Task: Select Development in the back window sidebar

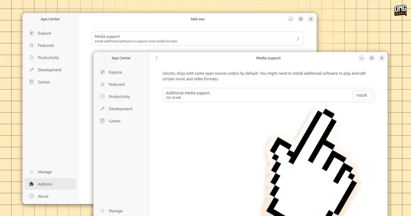Action: pos(50,70)
